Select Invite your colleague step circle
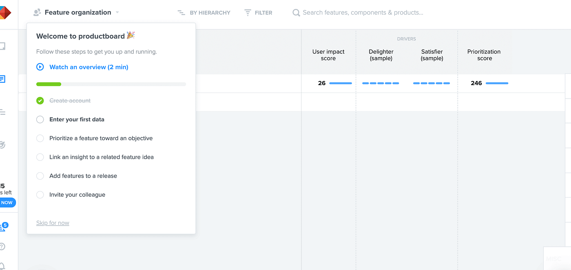Image resolution: width=571 pixels, height=270 pixels. click(x=40, y=195)
